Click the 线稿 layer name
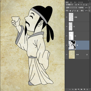 (x=76, y=17)
